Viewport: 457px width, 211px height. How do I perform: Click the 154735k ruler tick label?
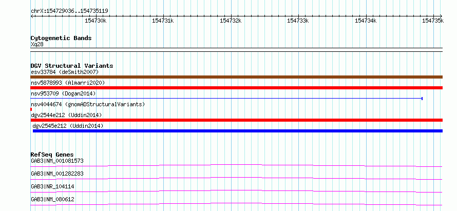tap(433, 21)
